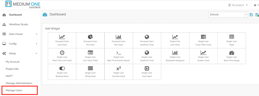Open the Default dashboard dropdown
The height and width of the screenshot is (96, 259).
pos(228,15)
